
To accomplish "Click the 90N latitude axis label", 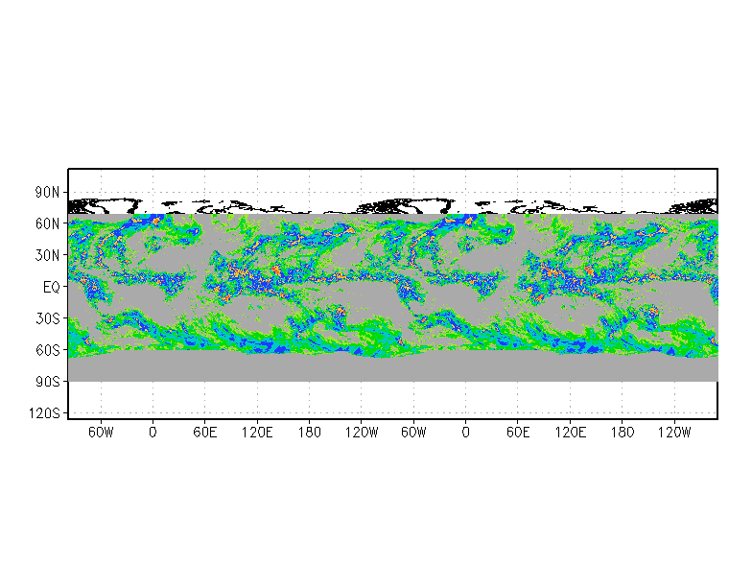I will point(47,192).
